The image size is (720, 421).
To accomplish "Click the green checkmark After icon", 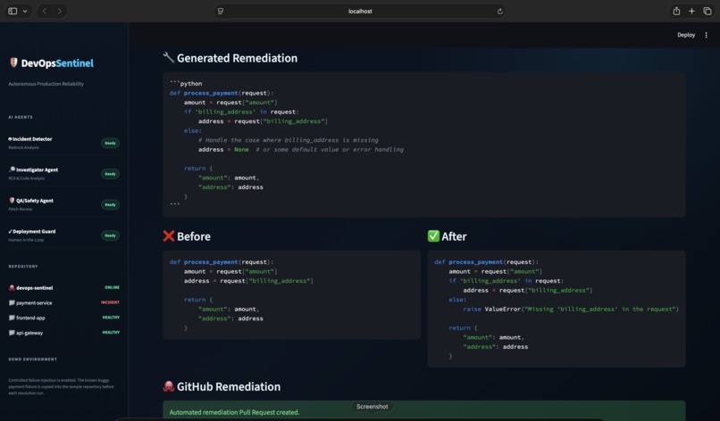I will coord(433,235).
